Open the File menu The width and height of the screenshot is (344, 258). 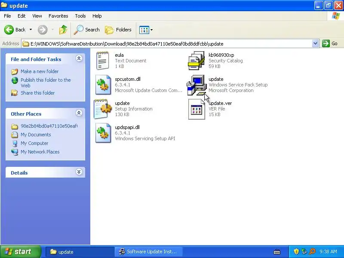pyautogui.click(x=7, y=16)
